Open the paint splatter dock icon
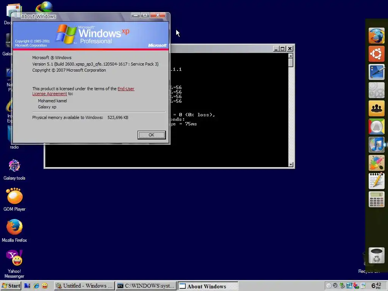 point(376,163)
